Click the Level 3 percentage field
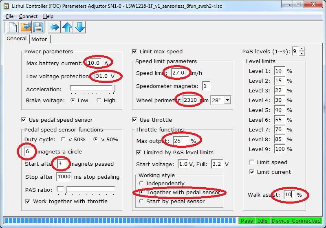Screen dimensions: 326x228 pos(280,90)
